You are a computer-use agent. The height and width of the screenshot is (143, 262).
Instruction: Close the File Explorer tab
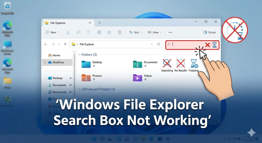90,23
